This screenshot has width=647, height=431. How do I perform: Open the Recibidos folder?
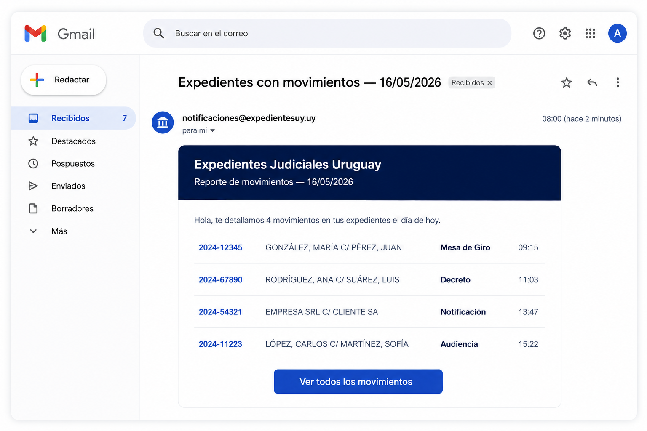tap(73, 118)
